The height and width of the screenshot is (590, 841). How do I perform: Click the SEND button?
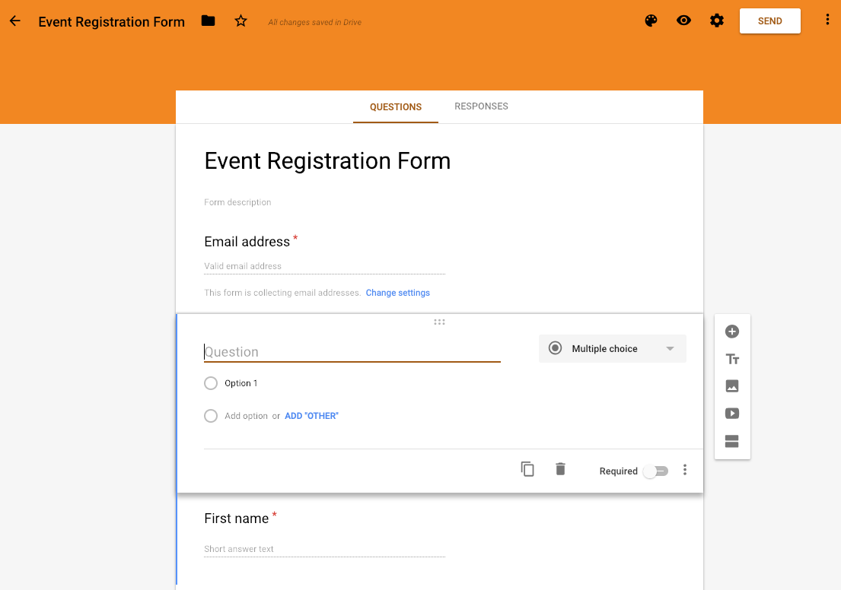(769, 21)
